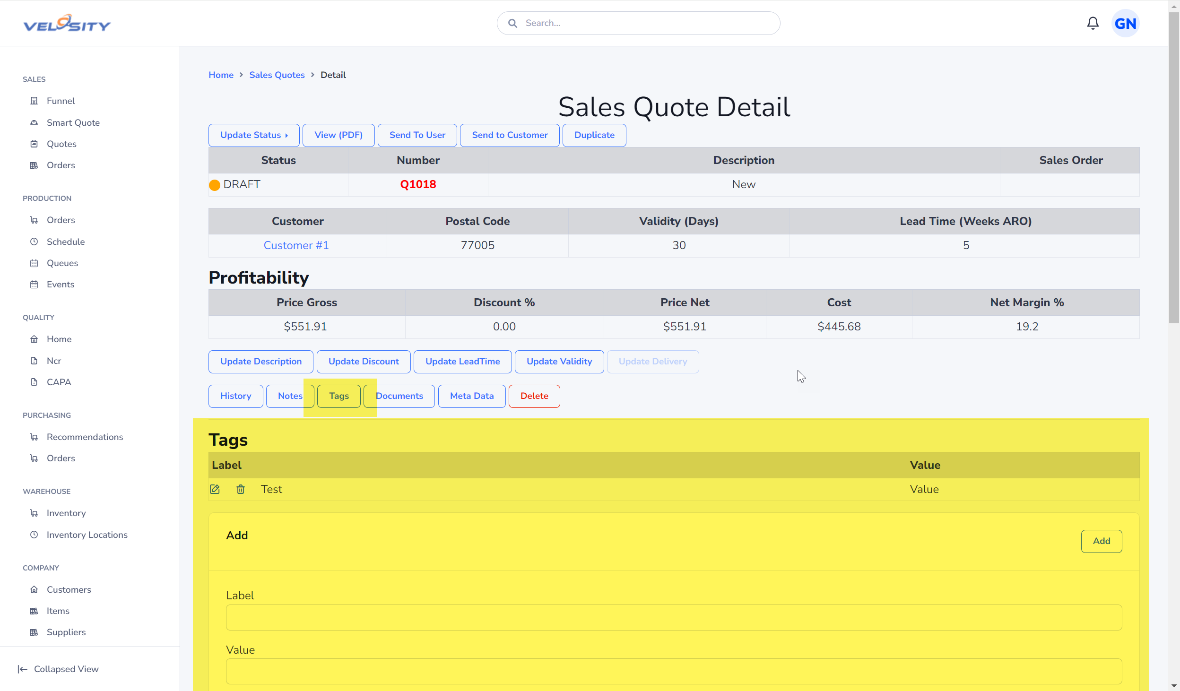Click the tag Label input field
1180x691 pixels.
(674, 617)
